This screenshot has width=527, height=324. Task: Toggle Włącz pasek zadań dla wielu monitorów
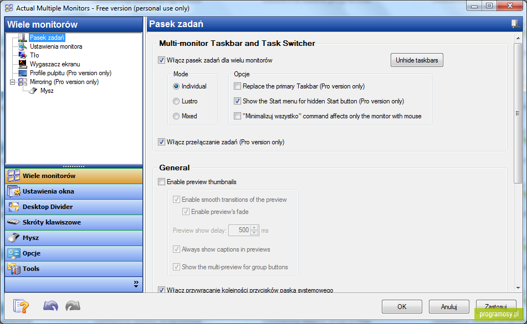click(162, 60)
